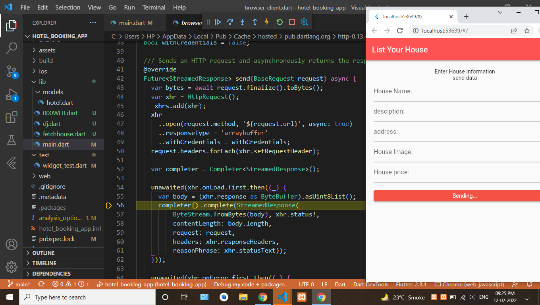Click the House Name input field
The height and width of the screenshot is (305, 540).
[457, 92]
